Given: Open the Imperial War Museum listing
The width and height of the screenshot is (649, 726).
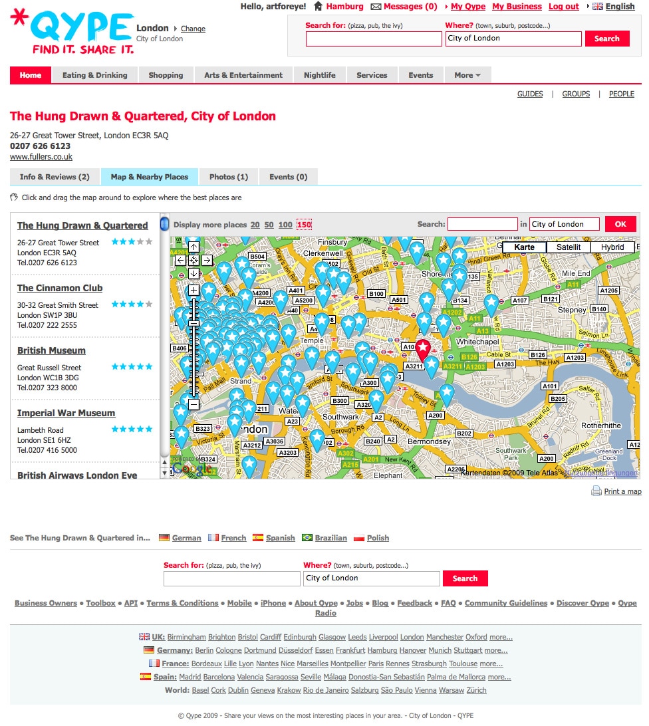Looking at the screenshot, I should (66, 413).
